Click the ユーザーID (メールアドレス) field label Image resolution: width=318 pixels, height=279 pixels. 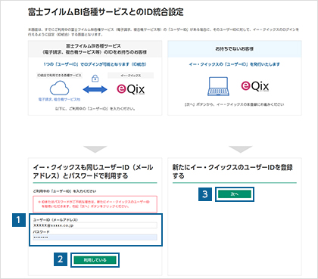tap(55, 220)
